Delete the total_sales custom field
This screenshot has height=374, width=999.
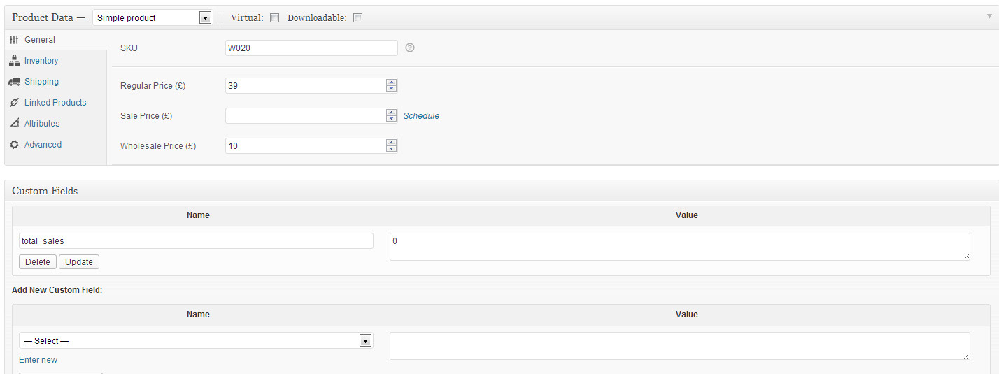click(x=38, y=261)
